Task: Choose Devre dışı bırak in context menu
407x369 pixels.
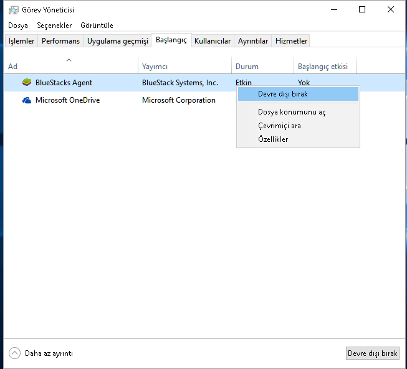Action: (282, 94)
